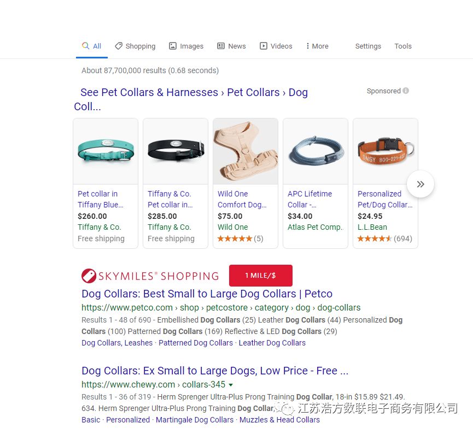Click the Images picture icon
The height and width of the screenshot is (429, 473).
click(173, 46)
